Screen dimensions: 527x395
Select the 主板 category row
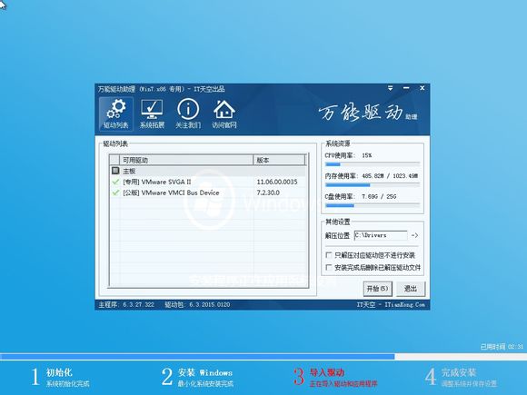tap(208, 171)
